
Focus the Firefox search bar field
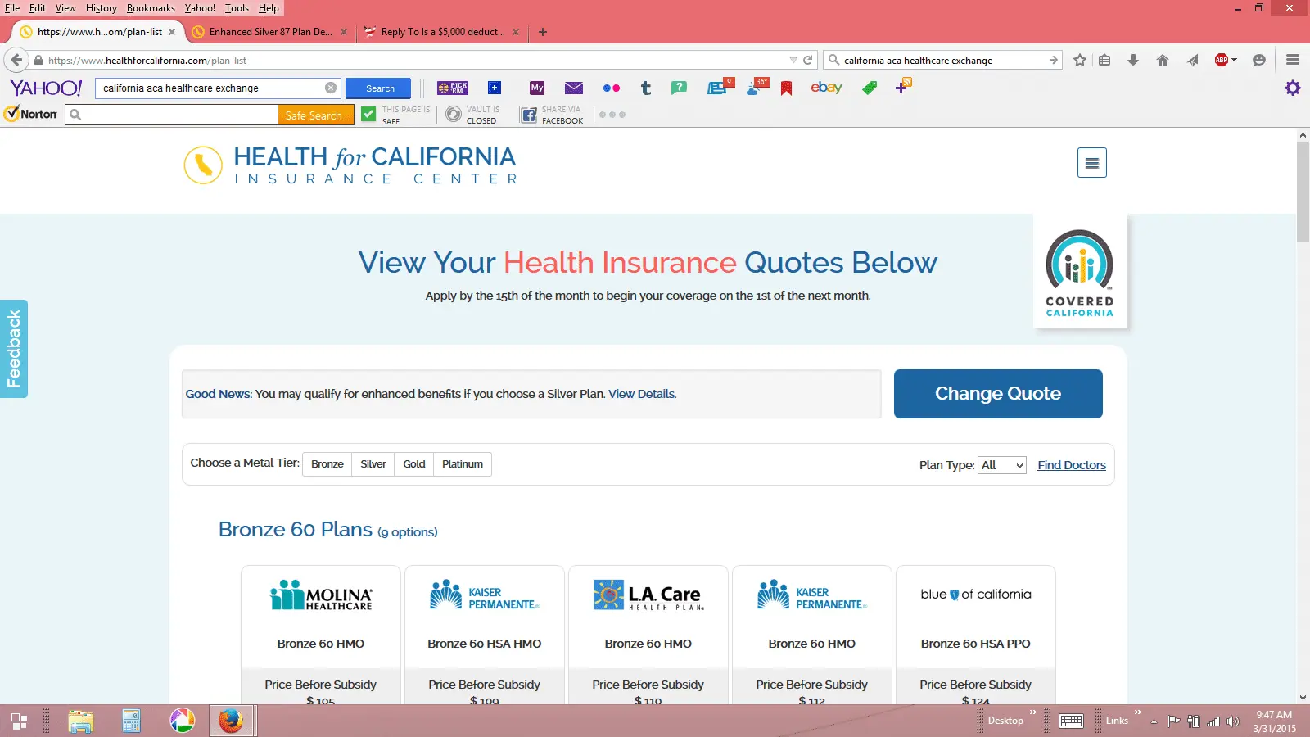(x=942, y=60)
